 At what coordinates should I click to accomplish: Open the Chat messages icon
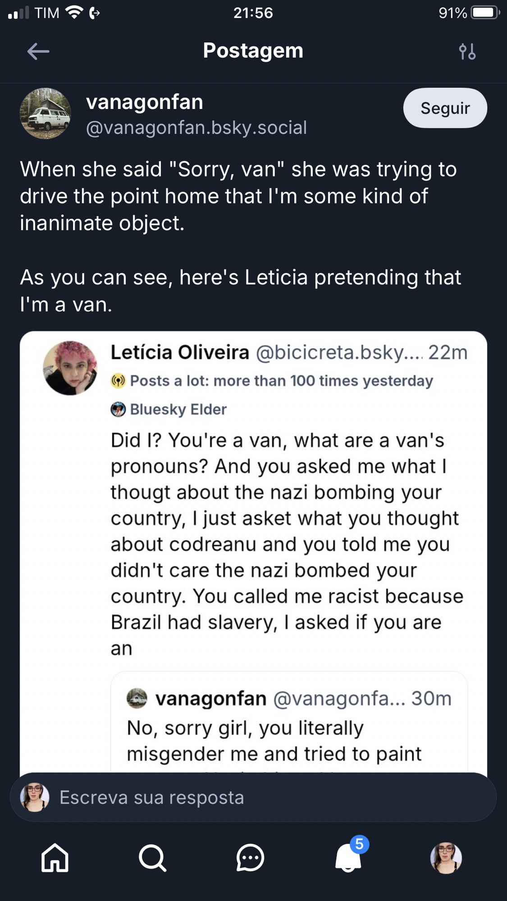250,857
